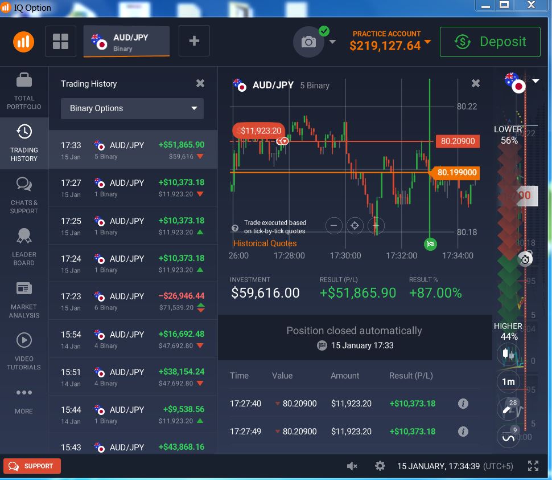Click the +87.00% result percentage value
552x480 pixels.
[x=435, y=292]
